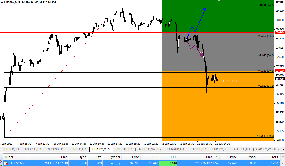The image size is (285, 166).
Task: Click the red sell entry marker on chart
Action: point(201,53)
